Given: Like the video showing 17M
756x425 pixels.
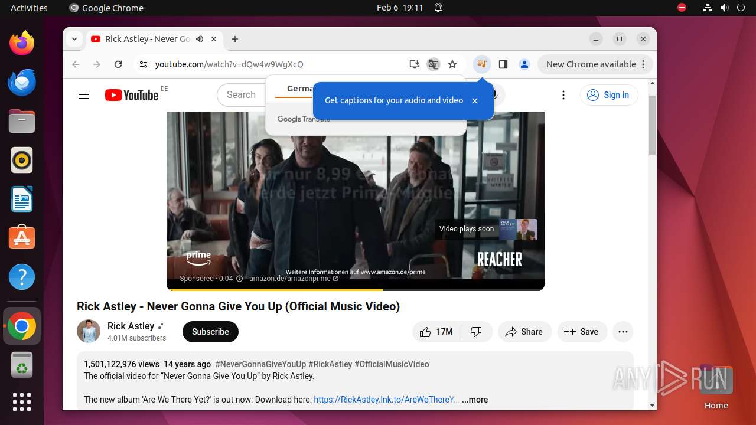Looking at the screenshot, I should [x=437, y=332].
